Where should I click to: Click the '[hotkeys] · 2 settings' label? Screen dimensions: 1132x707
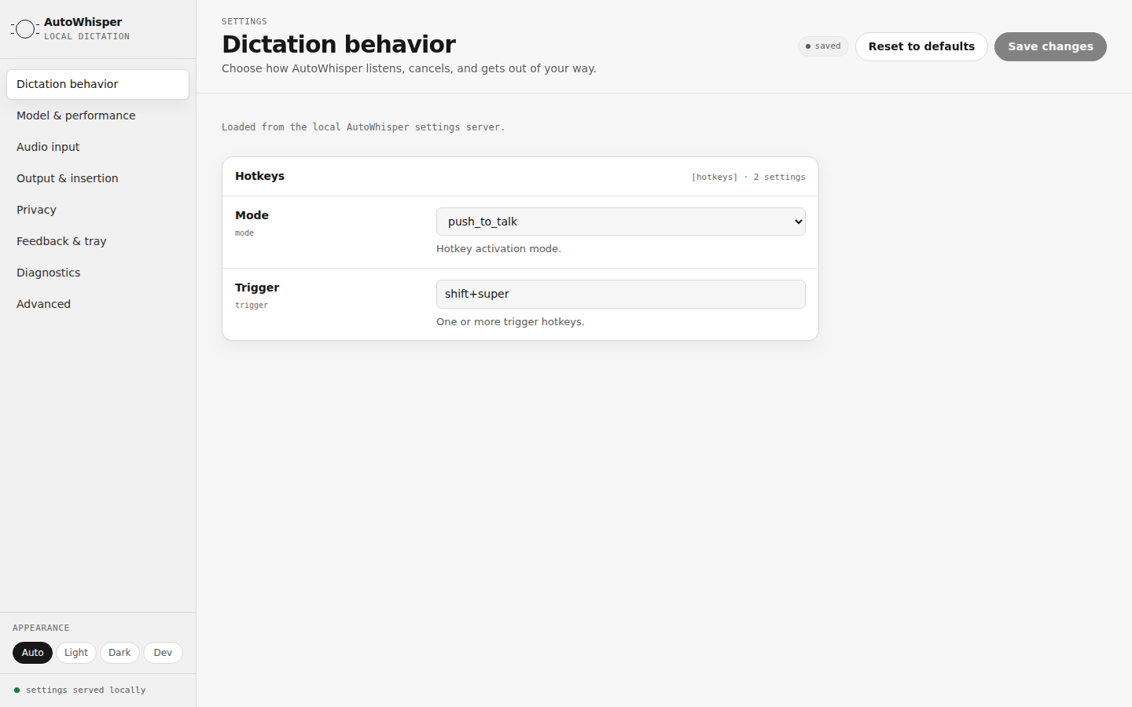click(x=748, y=177)
